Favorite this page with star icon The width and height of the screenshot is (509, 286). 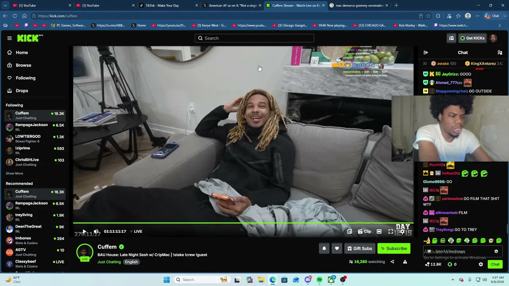coord(428,16)
